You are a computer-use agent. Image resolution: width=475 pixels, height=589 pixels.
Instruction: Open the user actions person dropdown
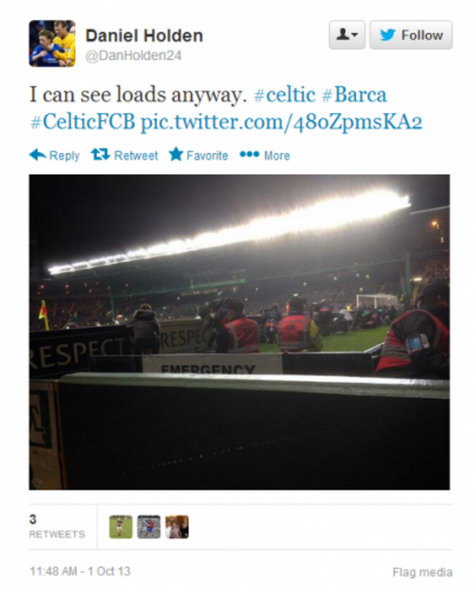point(347,35)
